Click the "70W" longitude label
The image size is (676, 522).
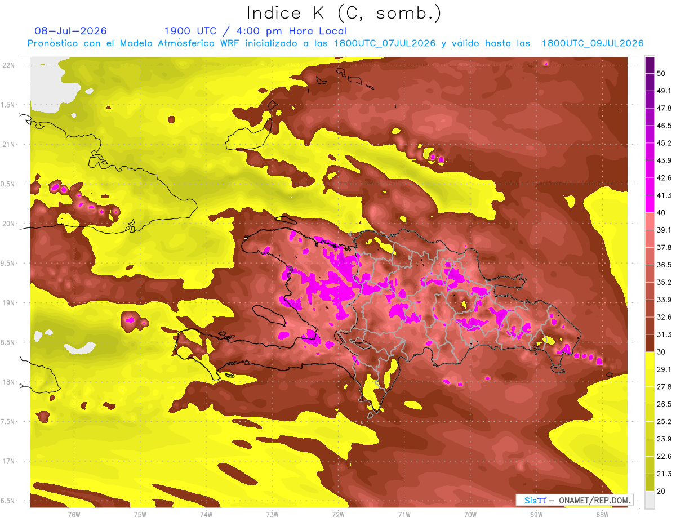pyautogui.click(x=470, y=515)
